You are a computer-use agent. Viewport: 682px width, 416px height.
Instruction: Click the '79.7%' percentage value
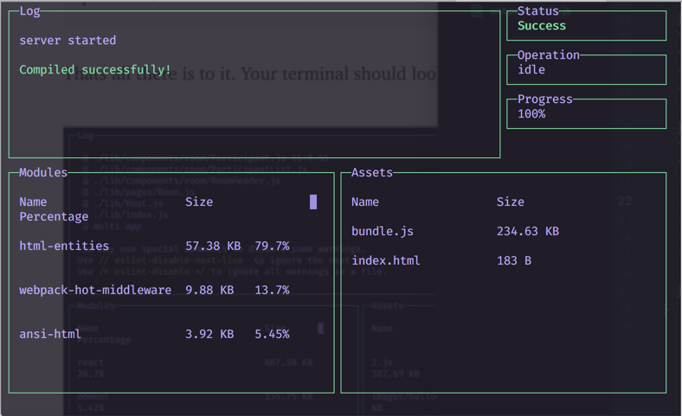[x=272, y=246]
